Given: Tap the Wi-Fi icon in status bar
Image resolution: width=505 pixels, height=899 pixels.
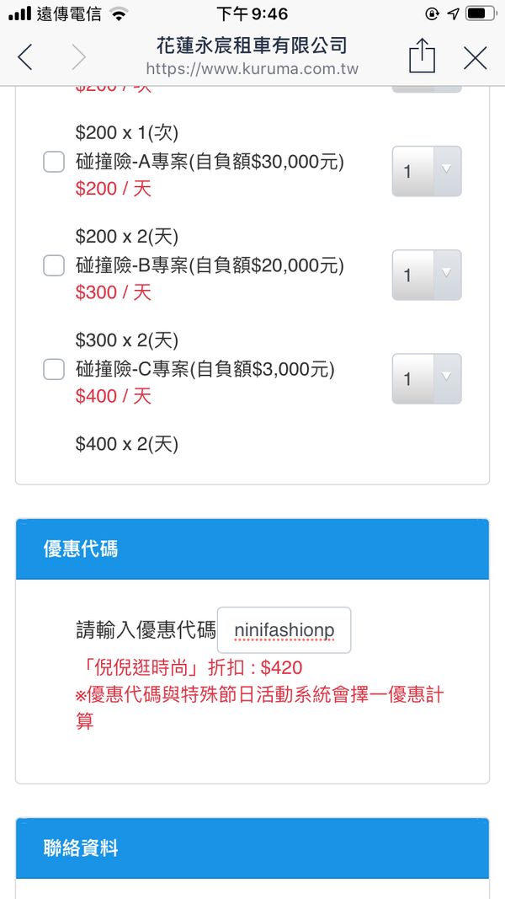Looking at the screenshot, I should pyautogui.click(x=119, y=14).
